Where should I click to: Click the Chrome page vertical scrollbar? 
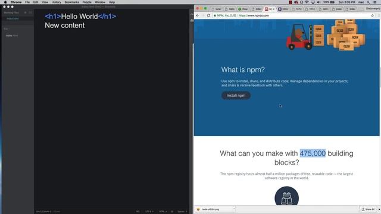(380, 78)
